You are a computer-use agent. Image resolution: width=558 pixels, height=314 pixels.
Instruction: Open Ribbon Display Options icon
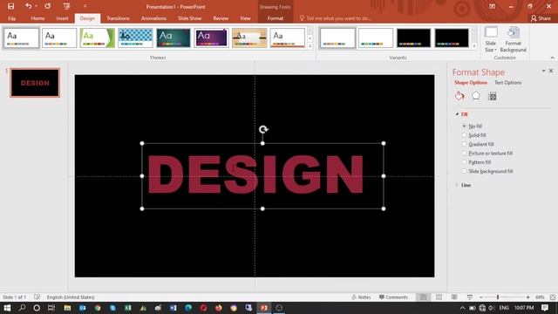tap(492, 6)
